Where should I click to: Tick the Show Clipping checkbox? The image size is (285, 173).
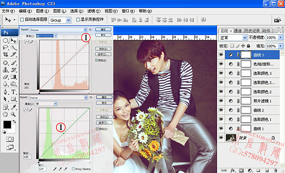[73, 169]
